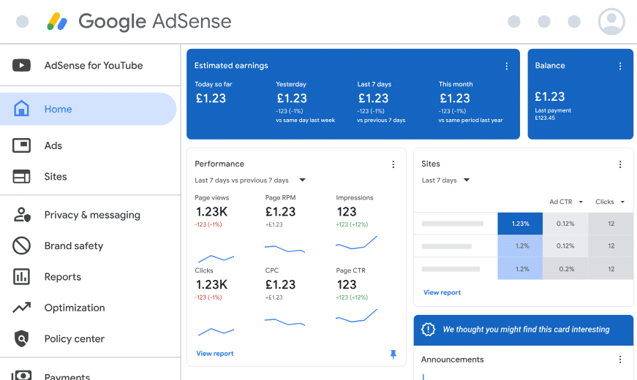Click the Page CTR sparkline chart
The height and width of the screenshot is (380, 637).
click(x=356, y=316)
